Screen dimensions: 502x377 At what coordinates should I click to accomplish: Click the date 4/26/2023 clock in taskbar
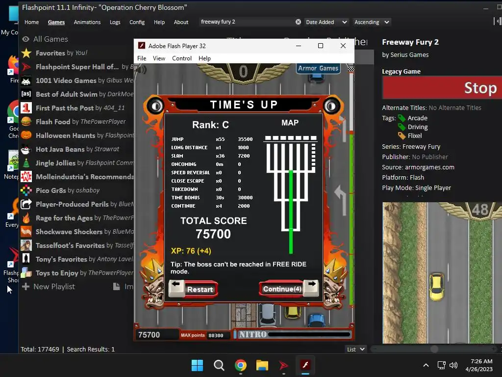(x=478, y=369)
